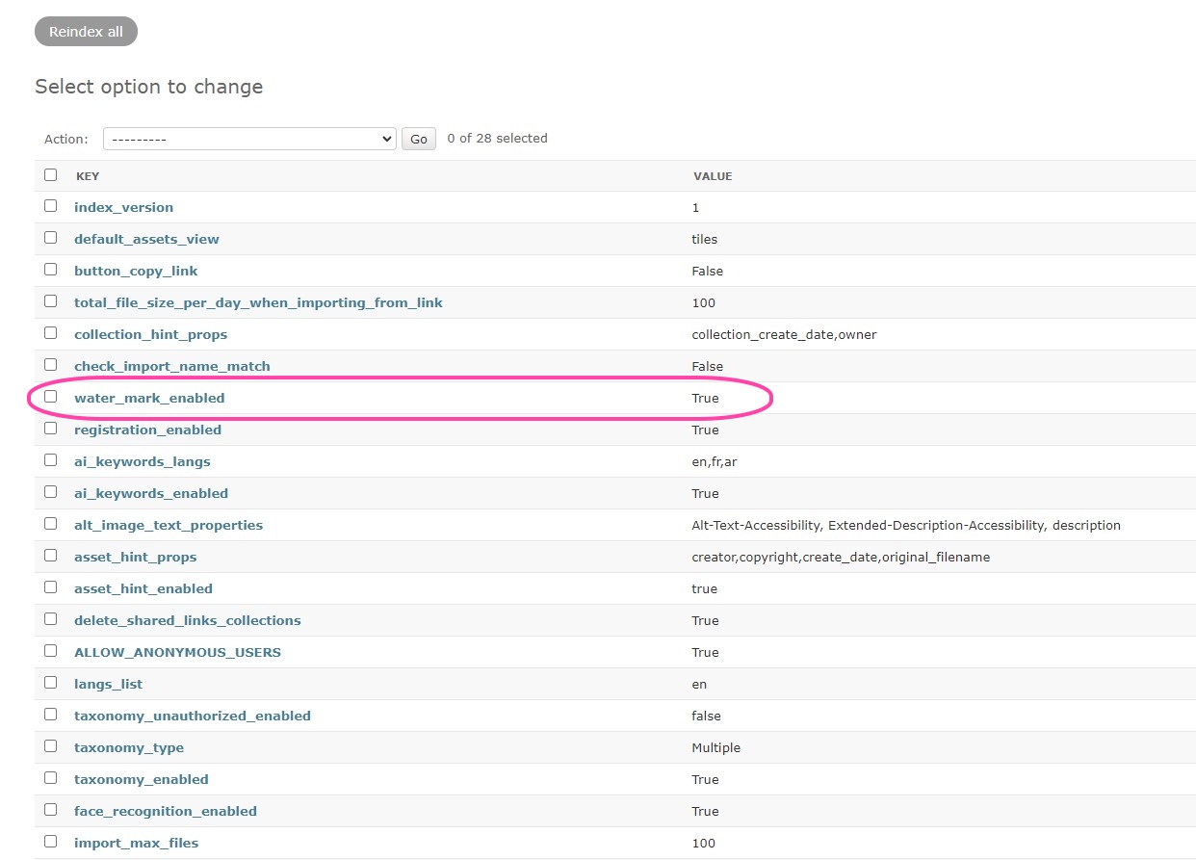Check the face_recognition_enabled checkbox
1196x860 pixels.
tap(50, 810)
